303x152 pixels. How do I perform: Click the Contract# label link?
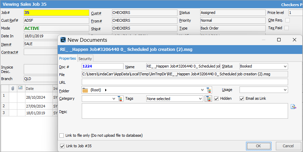10,52
